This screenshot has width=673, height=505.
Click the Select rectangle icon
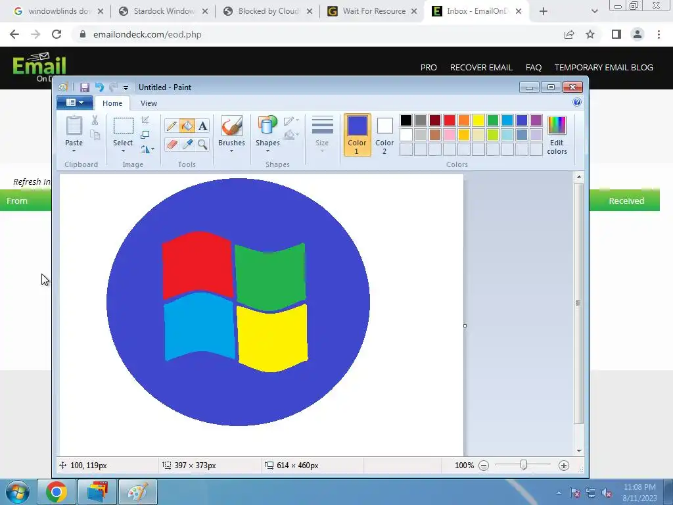(x=123, y=126)
